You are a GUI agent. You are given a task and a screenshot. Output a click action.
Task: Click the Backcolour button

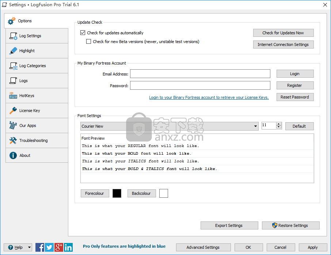tap(141, 193)
